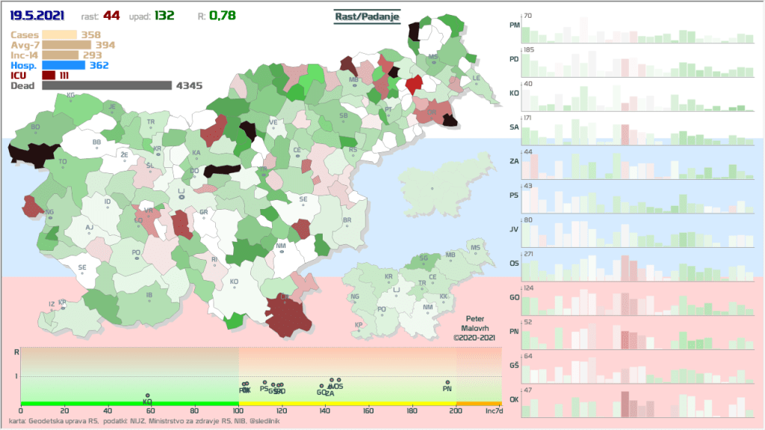Select the BR town marker on the map
The height and width of the screenshot is (430, 765).
click(x=347, y=225)
